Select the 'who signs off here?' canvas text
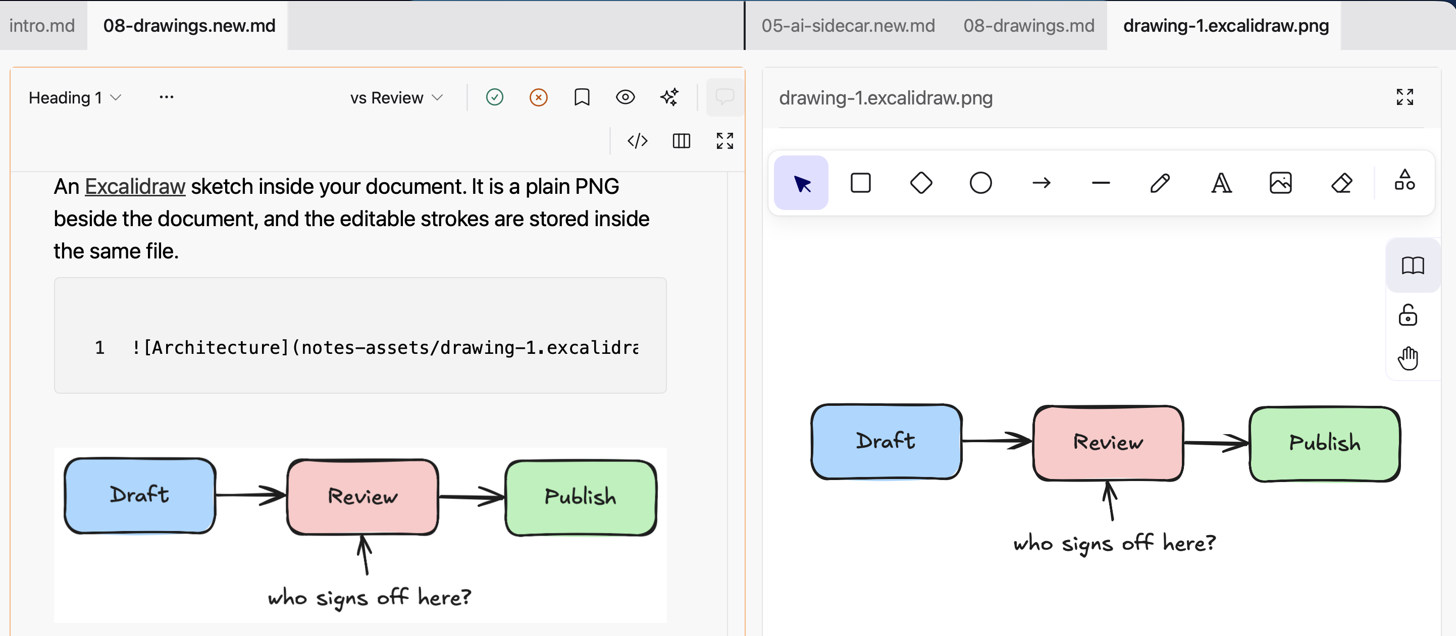 pos(1115,543)
